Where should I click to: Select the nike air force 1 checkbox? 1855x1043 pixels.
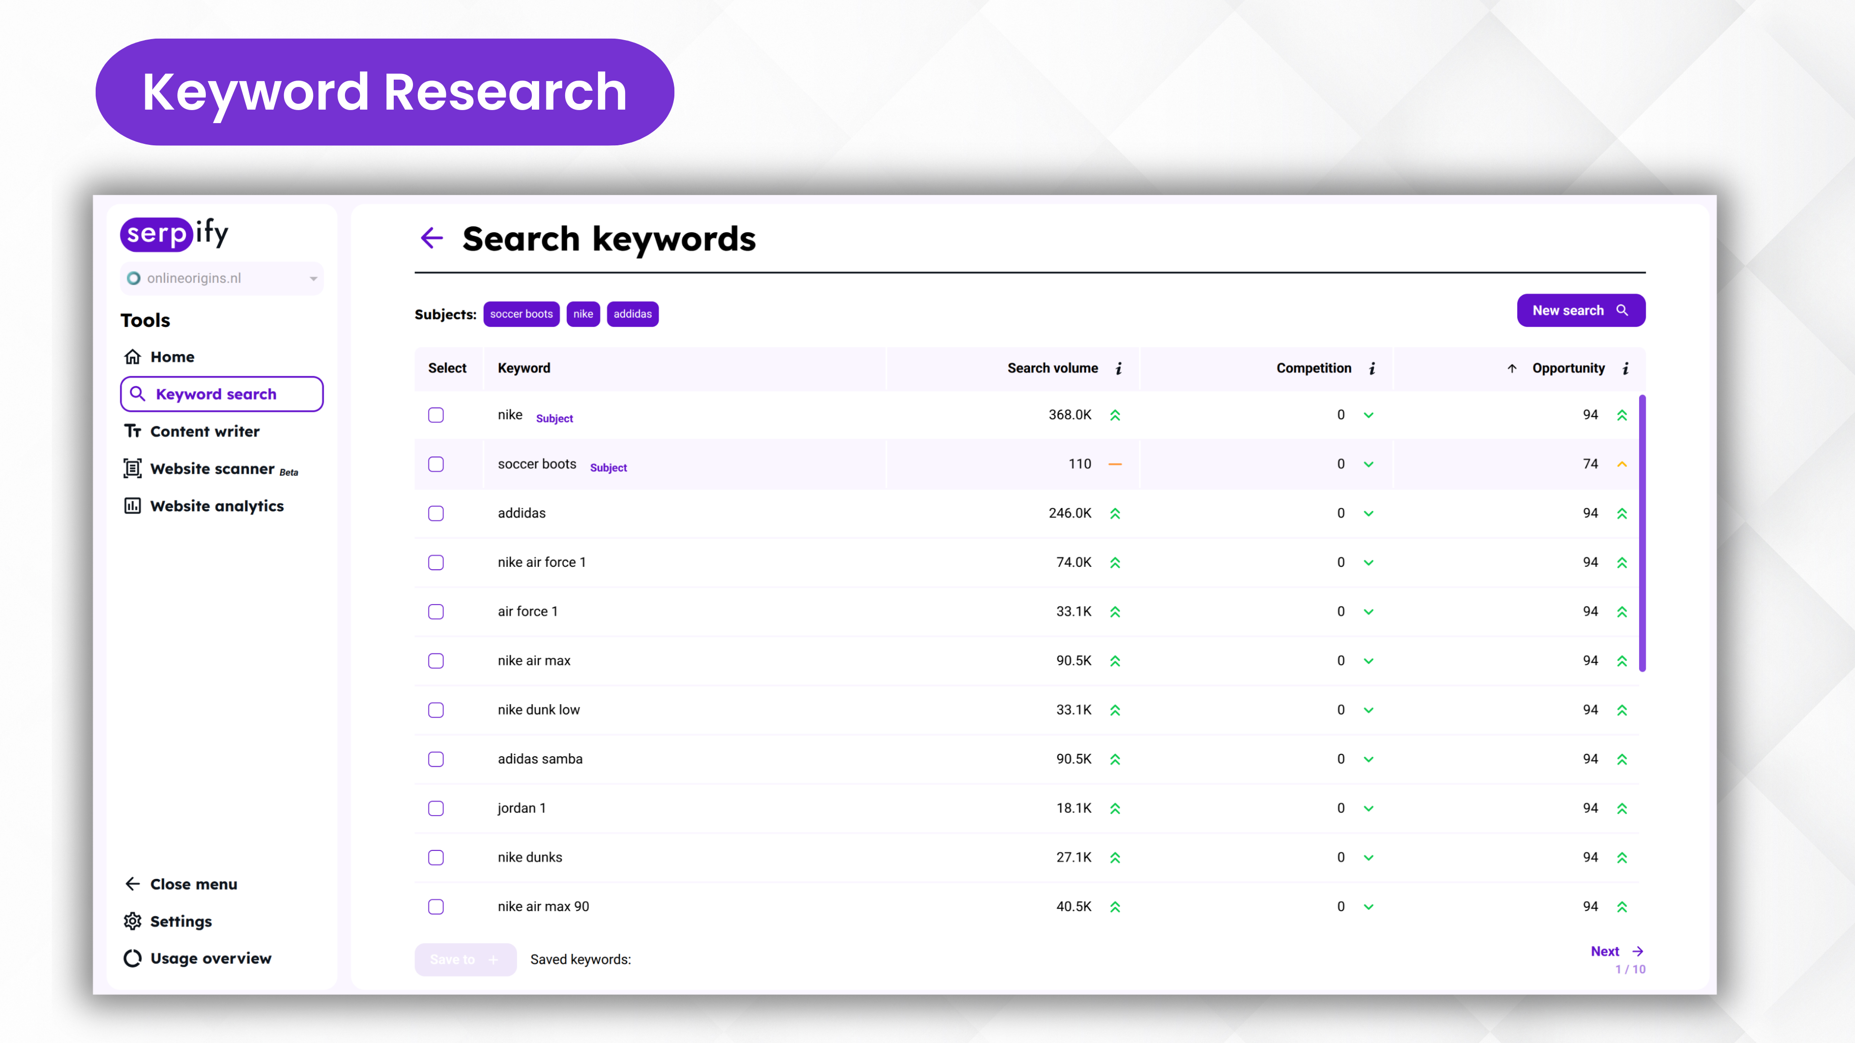436,563
